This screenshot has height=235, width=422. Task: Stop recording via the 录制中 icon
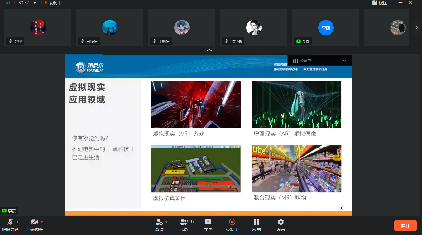coord(232,222)
